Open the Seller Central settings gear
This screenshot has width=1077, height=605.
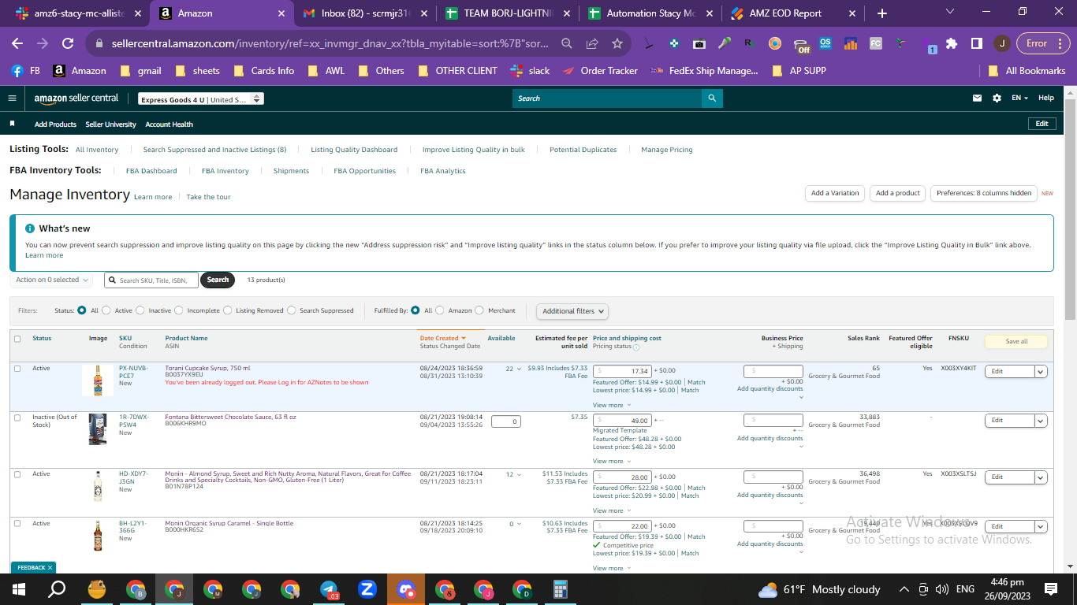point(997,98)
